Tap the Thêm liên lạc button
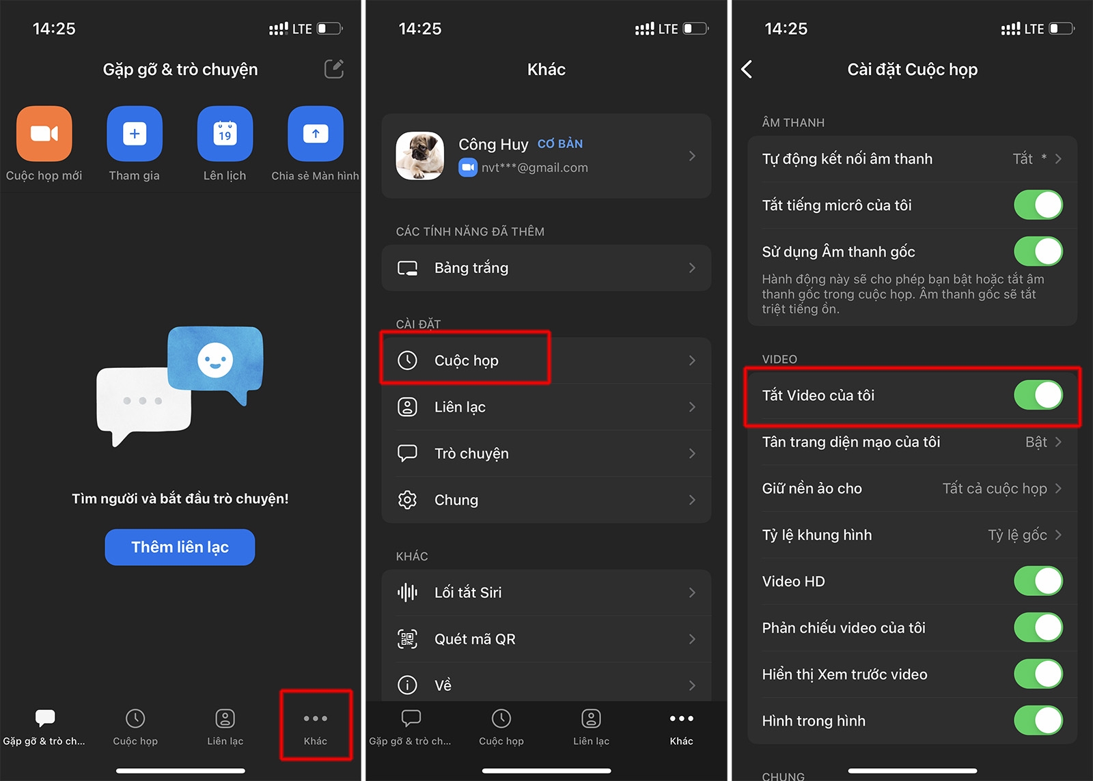Image resolution: width=1093 pixels, height=781 pixels. coord(180,547)
